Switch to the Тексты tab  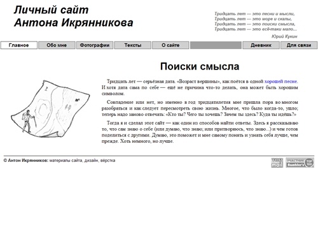(133, 45)
